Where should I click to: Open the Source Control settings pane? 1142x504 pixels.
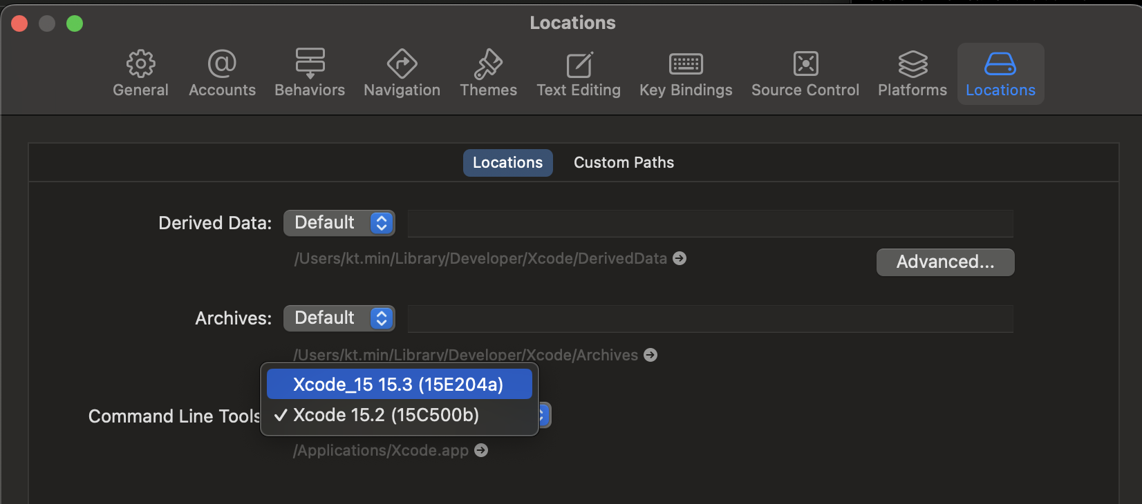point(805,74)
